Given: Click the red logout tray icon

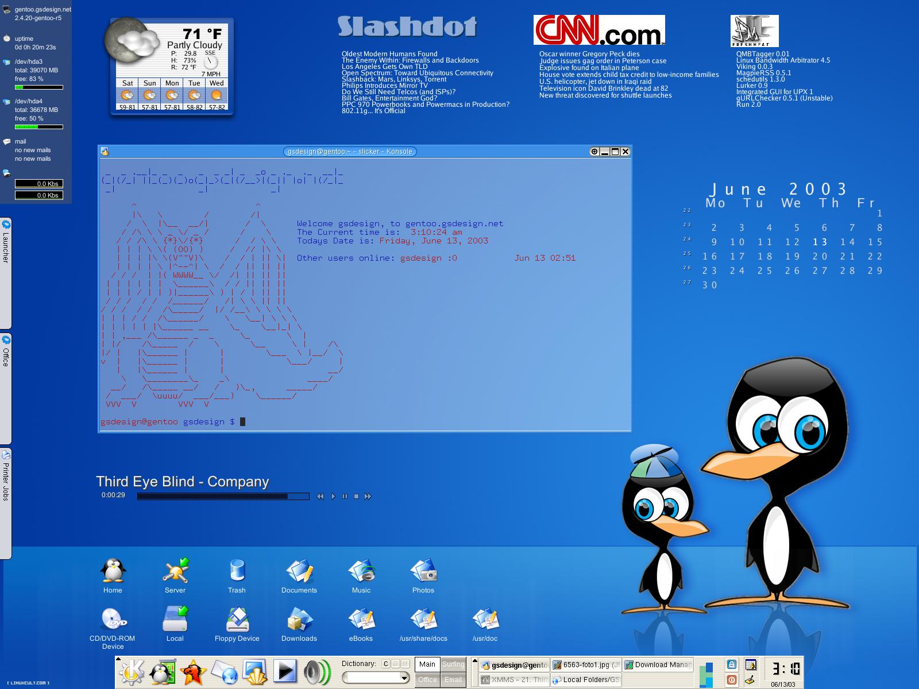Looking at the screenshot, I should [x=732, y=680].
